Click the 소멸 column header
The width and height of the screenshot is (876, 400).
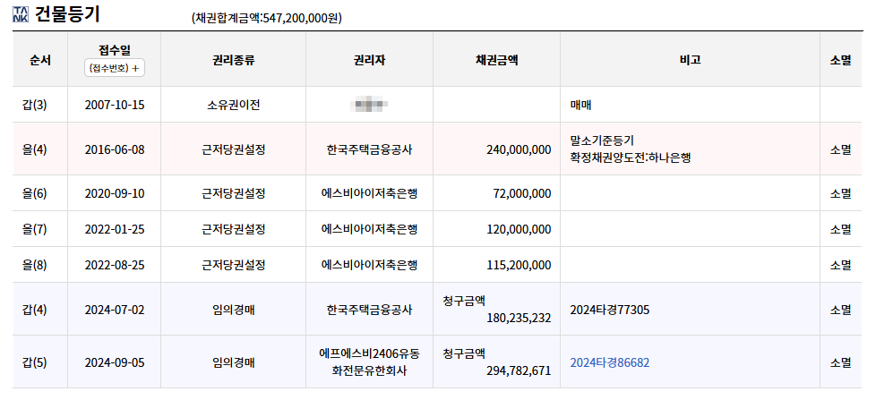pos(841,60)
